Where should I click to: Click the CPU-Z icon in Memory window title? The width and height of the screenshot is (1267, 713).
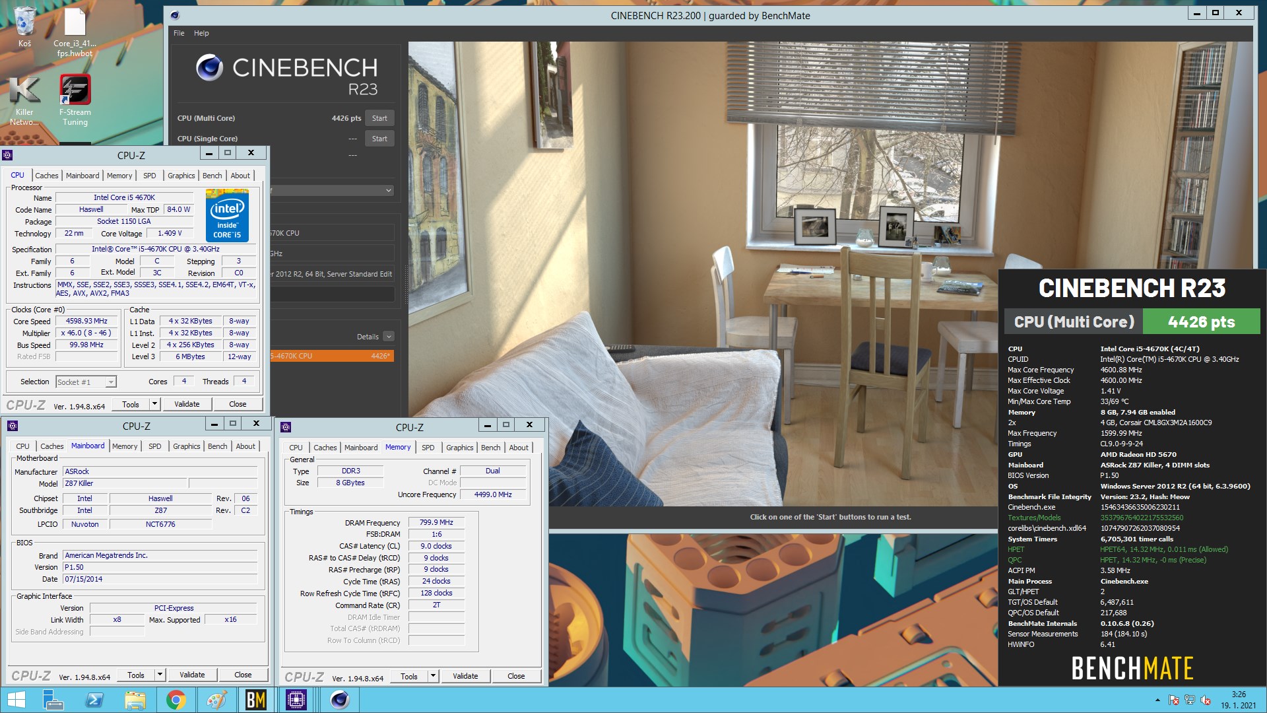click(286, 427)
